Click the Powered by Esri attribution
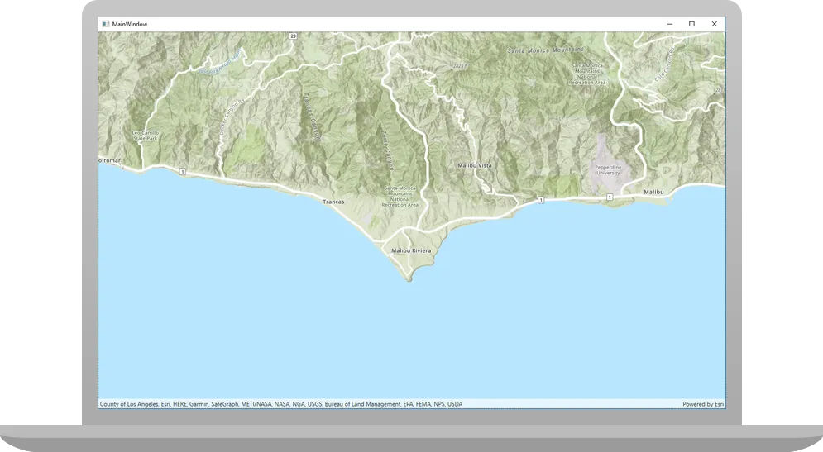 tap(703, 404)
